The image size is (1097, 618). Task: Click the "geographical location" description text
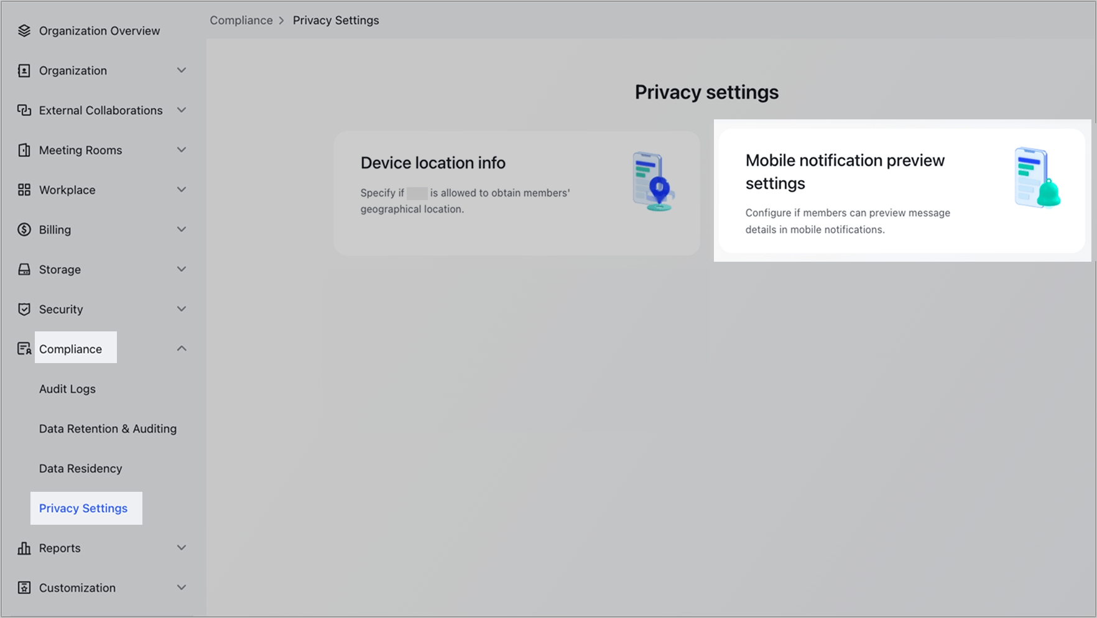[412, 209]
